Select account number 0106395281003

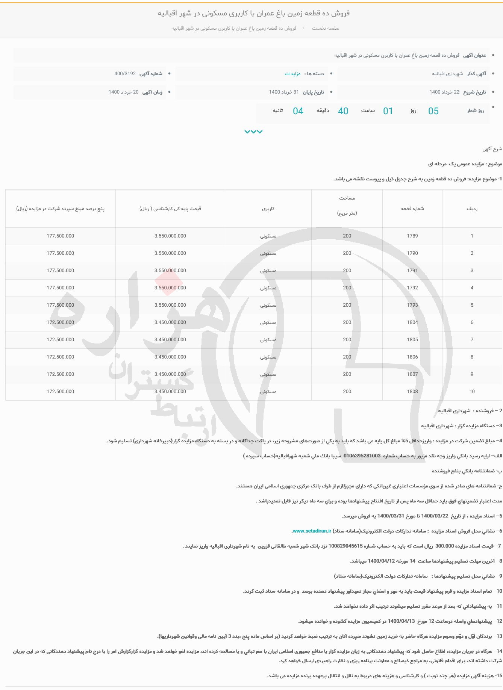pyautogui.click(x=362, y=456)
